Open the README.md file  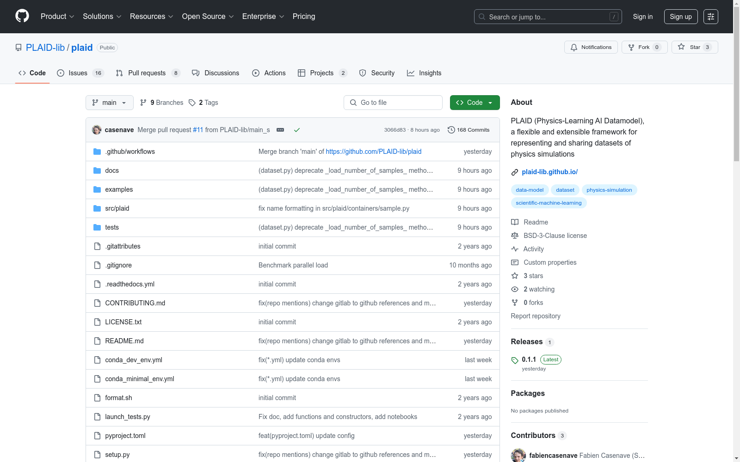pos(124,341)
